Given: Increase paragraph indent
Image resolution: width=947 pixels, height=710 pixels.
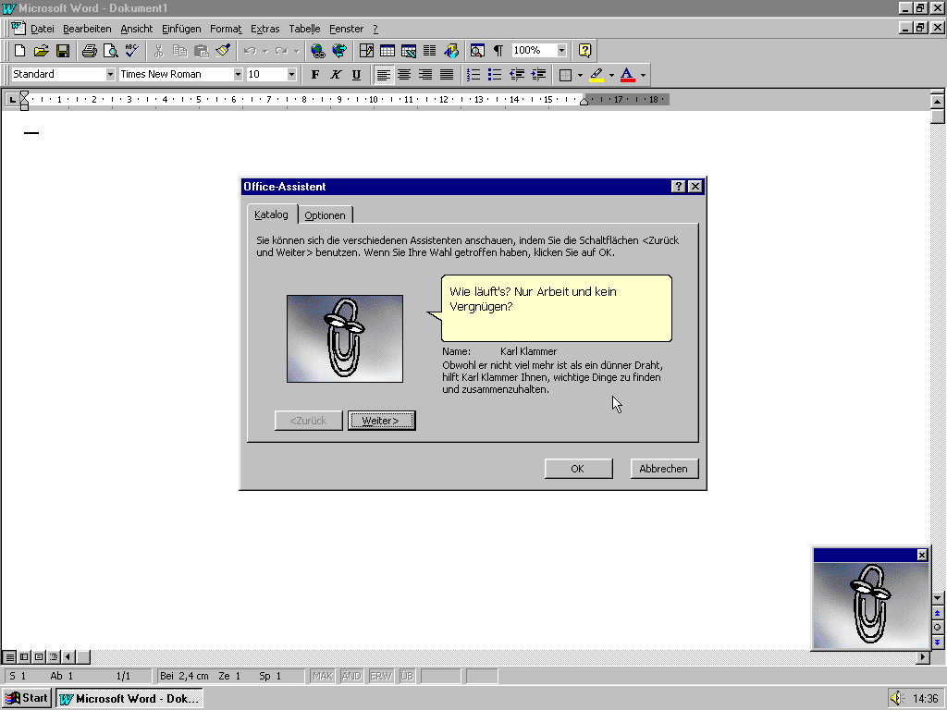Looking at the screenshot, I should (x=538, y=74).
